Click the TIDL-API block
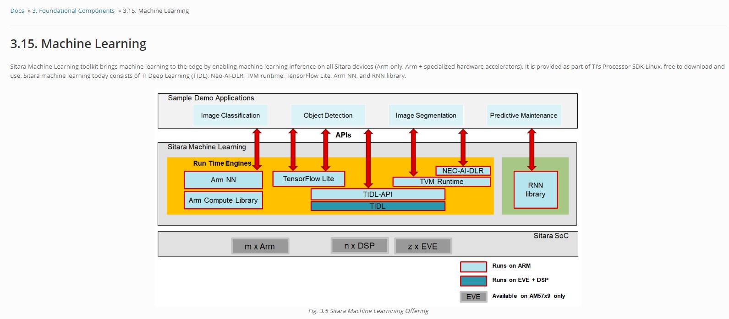The height and width of the screenshot is (319, 729). [x=378, y=195]
